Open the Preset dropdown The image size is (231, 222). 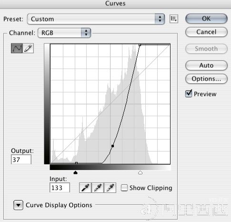click(96, 19)
